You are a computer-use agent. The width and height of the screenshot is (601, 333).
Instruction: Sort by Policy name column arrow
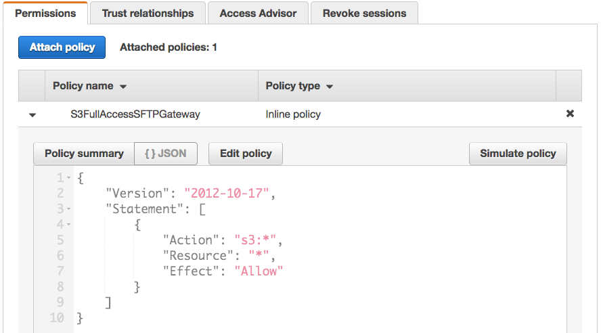point(123,87)
